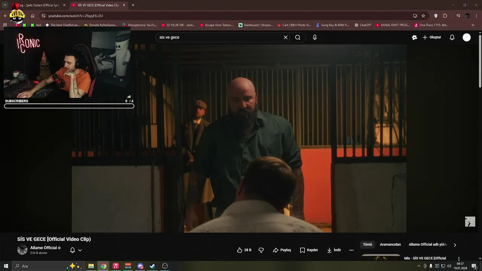Click the taskbar search box Ara
This screenshot has height=271, width=482.
coord(48,266)
